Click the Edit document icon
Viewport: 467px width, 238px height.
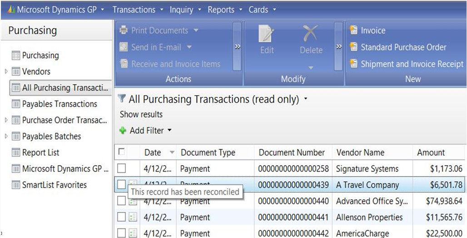tap(267, 33)
